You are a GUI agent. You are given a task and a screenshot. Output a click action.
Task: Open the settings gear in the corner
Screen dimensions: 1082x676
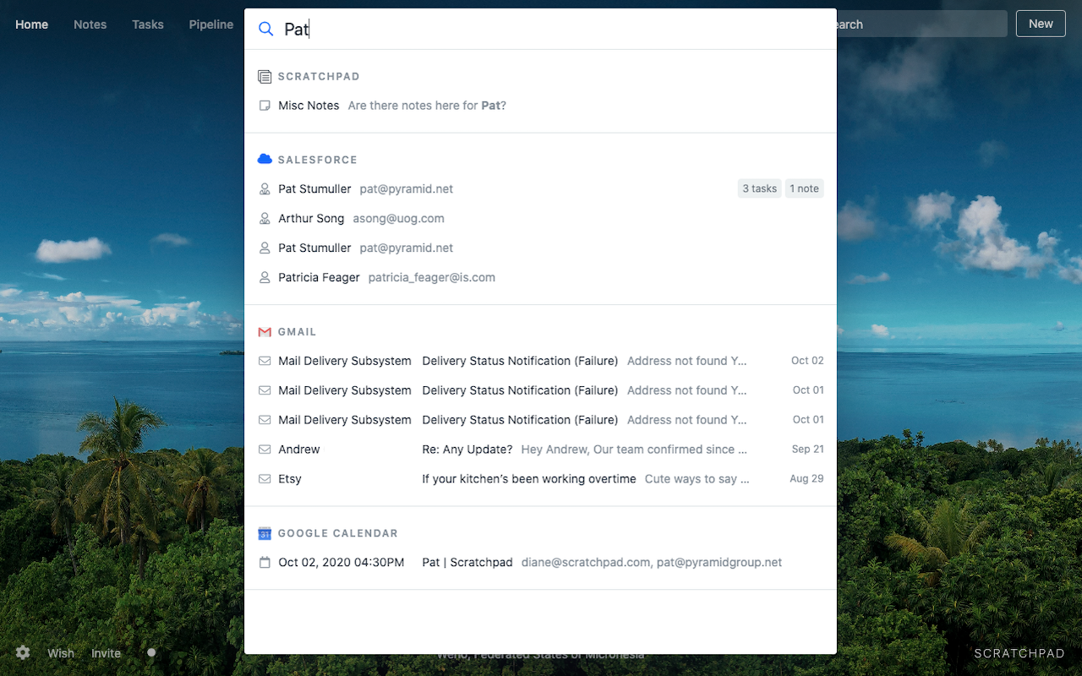[x=21, y=652]
